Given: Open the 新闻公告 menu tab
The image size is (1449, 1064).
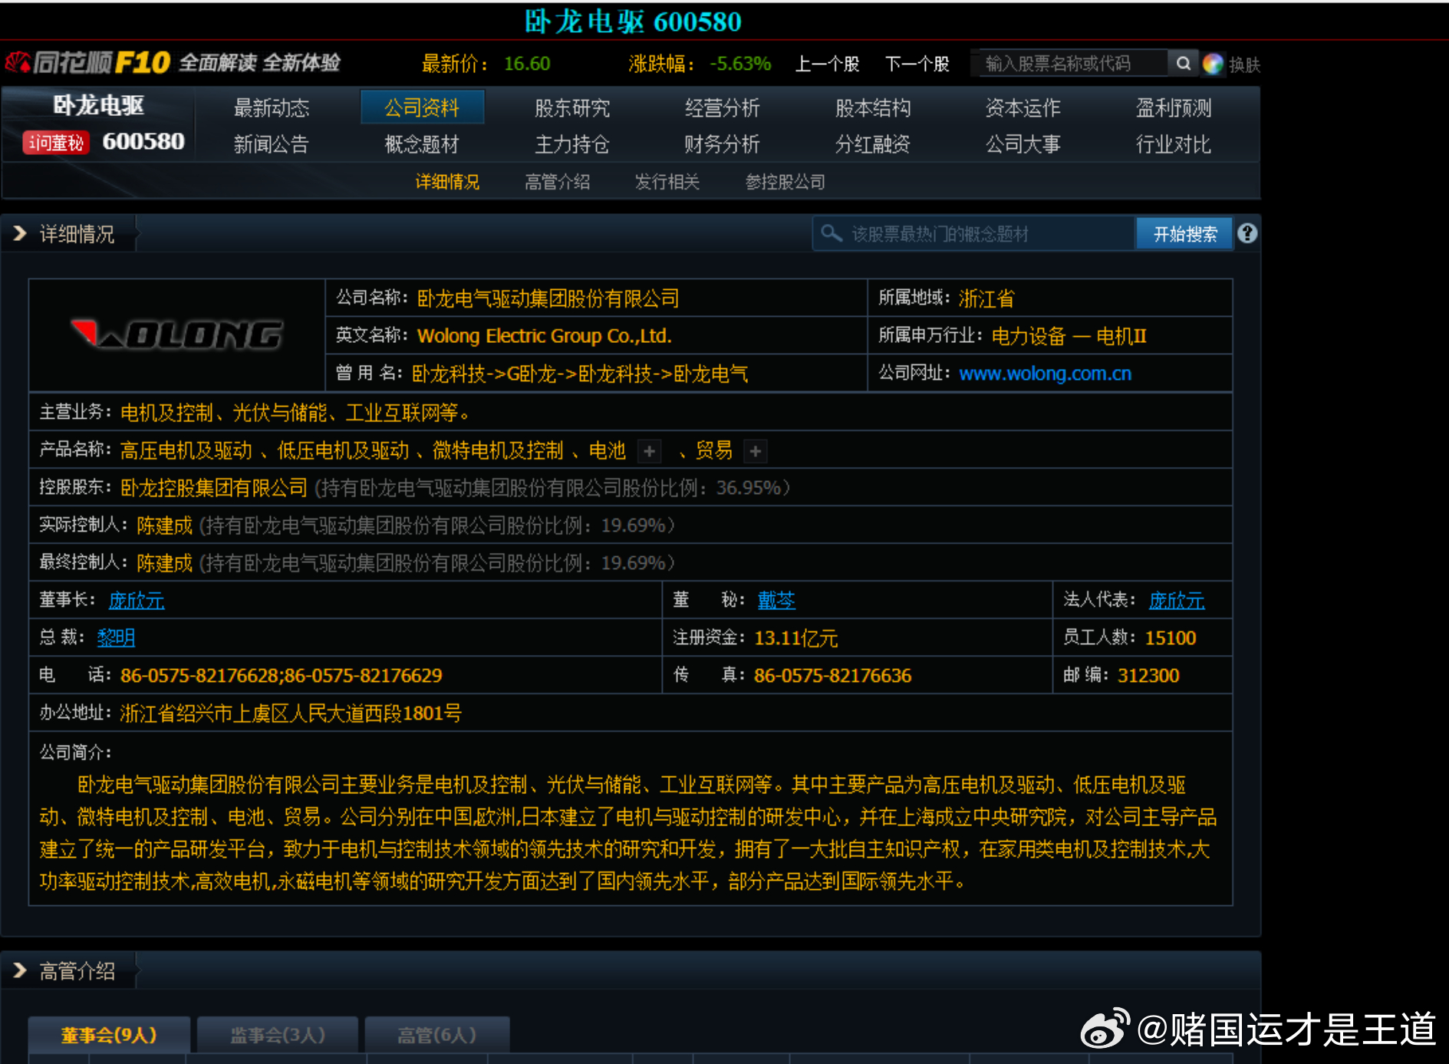Looking at the screenshot, I should (x=272, y=144).
